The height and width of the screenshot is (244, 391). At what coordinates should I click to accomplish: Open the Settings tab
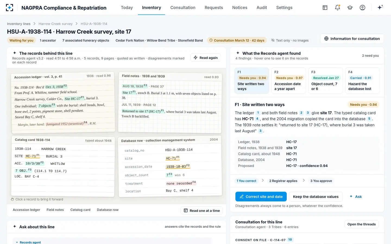pos(284,8)
